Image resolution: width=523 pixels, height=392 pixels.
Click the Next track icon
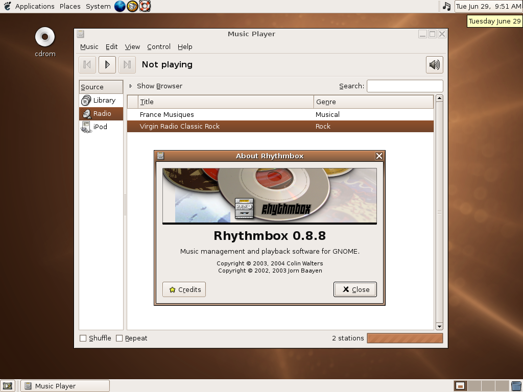point(127,64)
